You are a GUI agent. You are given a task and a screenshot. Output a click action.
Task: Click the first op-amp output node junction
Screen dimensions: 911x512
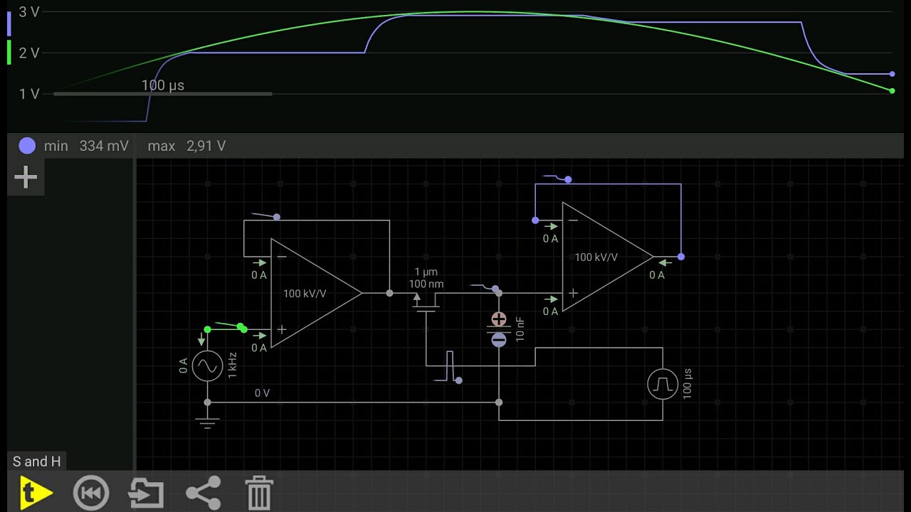(x=389, y=293)
